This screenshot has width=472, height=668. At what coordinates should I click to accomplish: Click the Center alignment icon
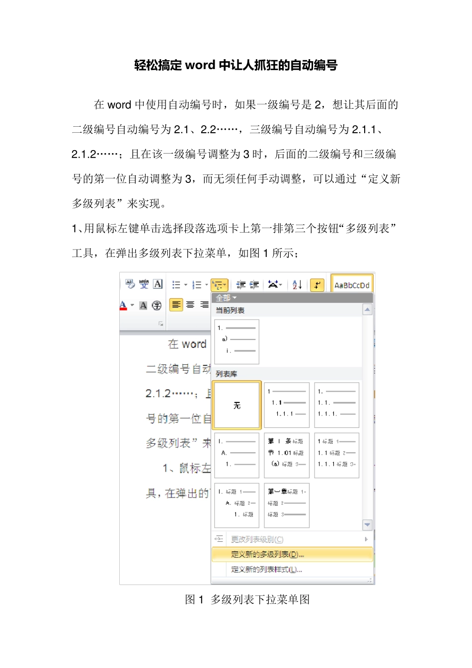coord(190,305)
